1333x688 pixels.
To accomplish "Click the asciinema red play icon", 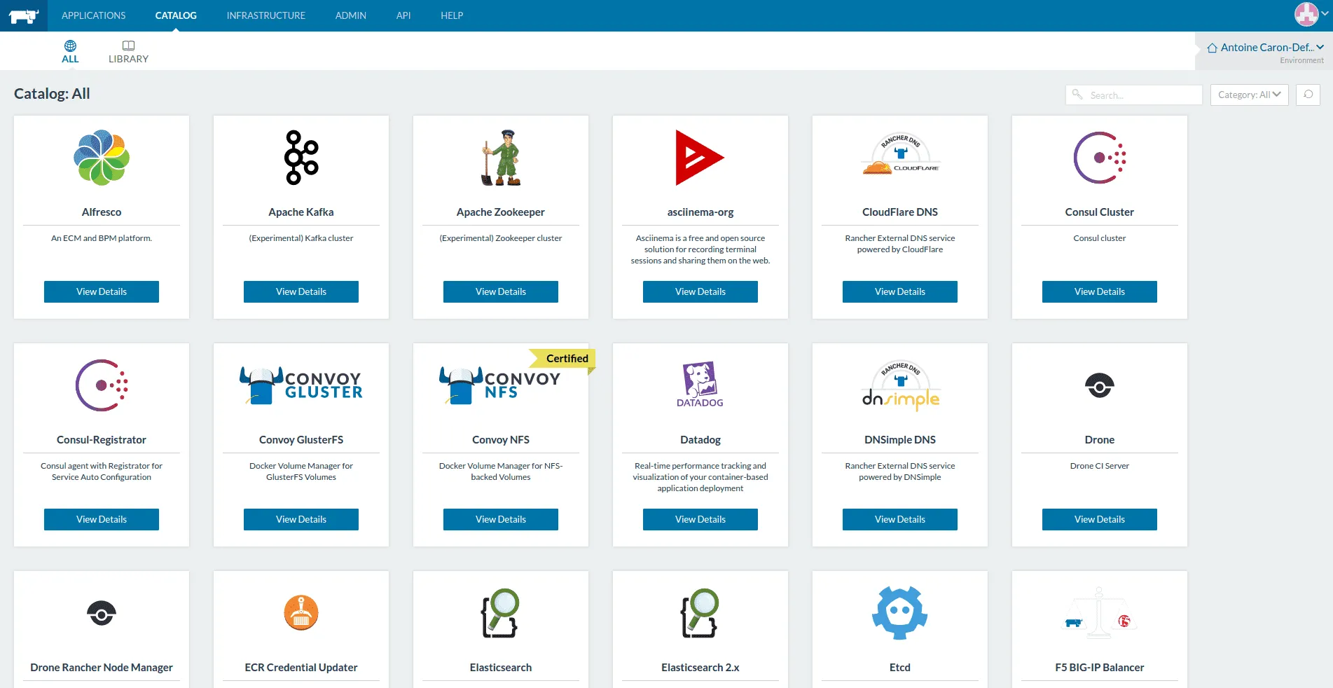I will coord(698,158).
